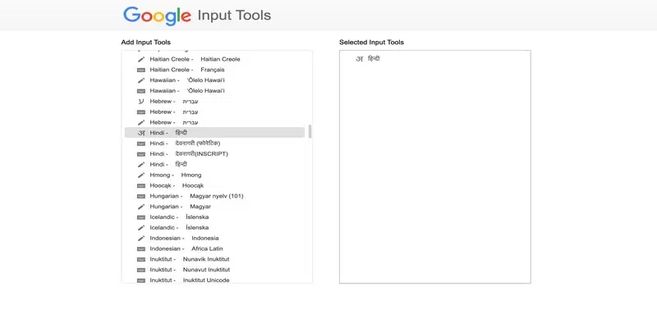Click the Hindi handwriting pencil icon

click(141, 165)
